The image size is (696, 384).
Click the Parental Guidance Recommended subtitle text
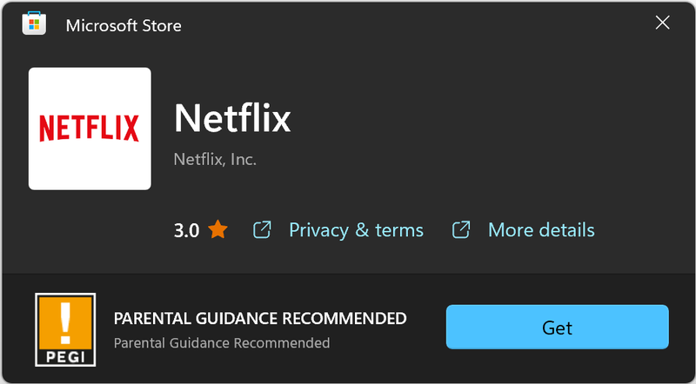[222, 342]
